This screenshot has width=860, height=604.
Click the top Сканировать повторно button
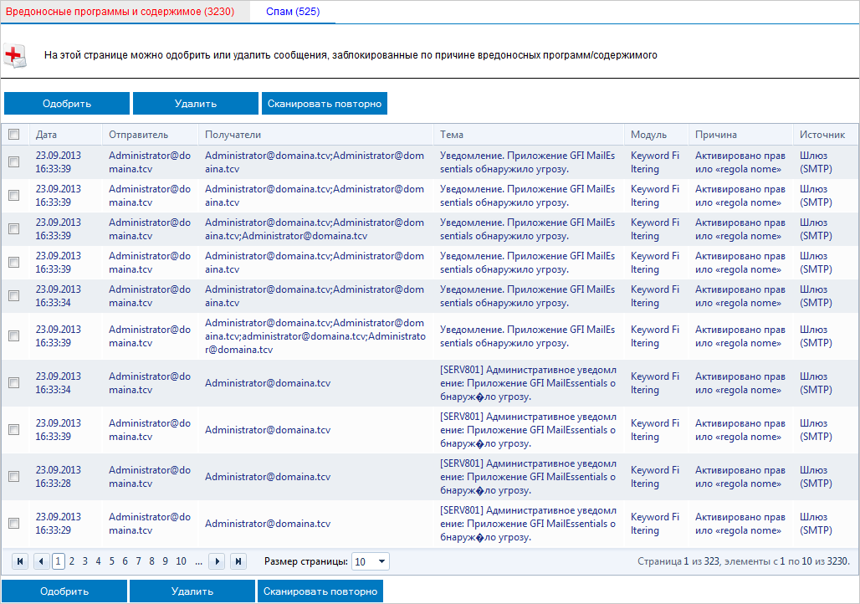point(325,104)
